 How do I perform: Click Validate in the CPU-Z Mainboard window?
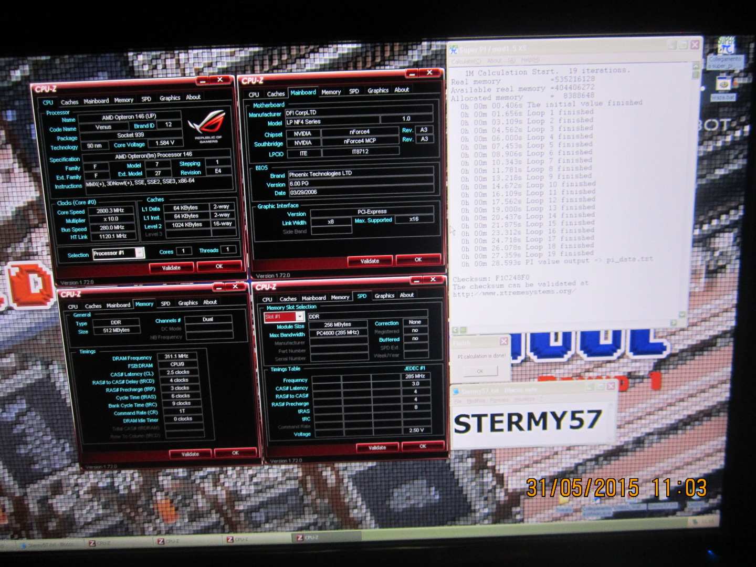[370, 261]
